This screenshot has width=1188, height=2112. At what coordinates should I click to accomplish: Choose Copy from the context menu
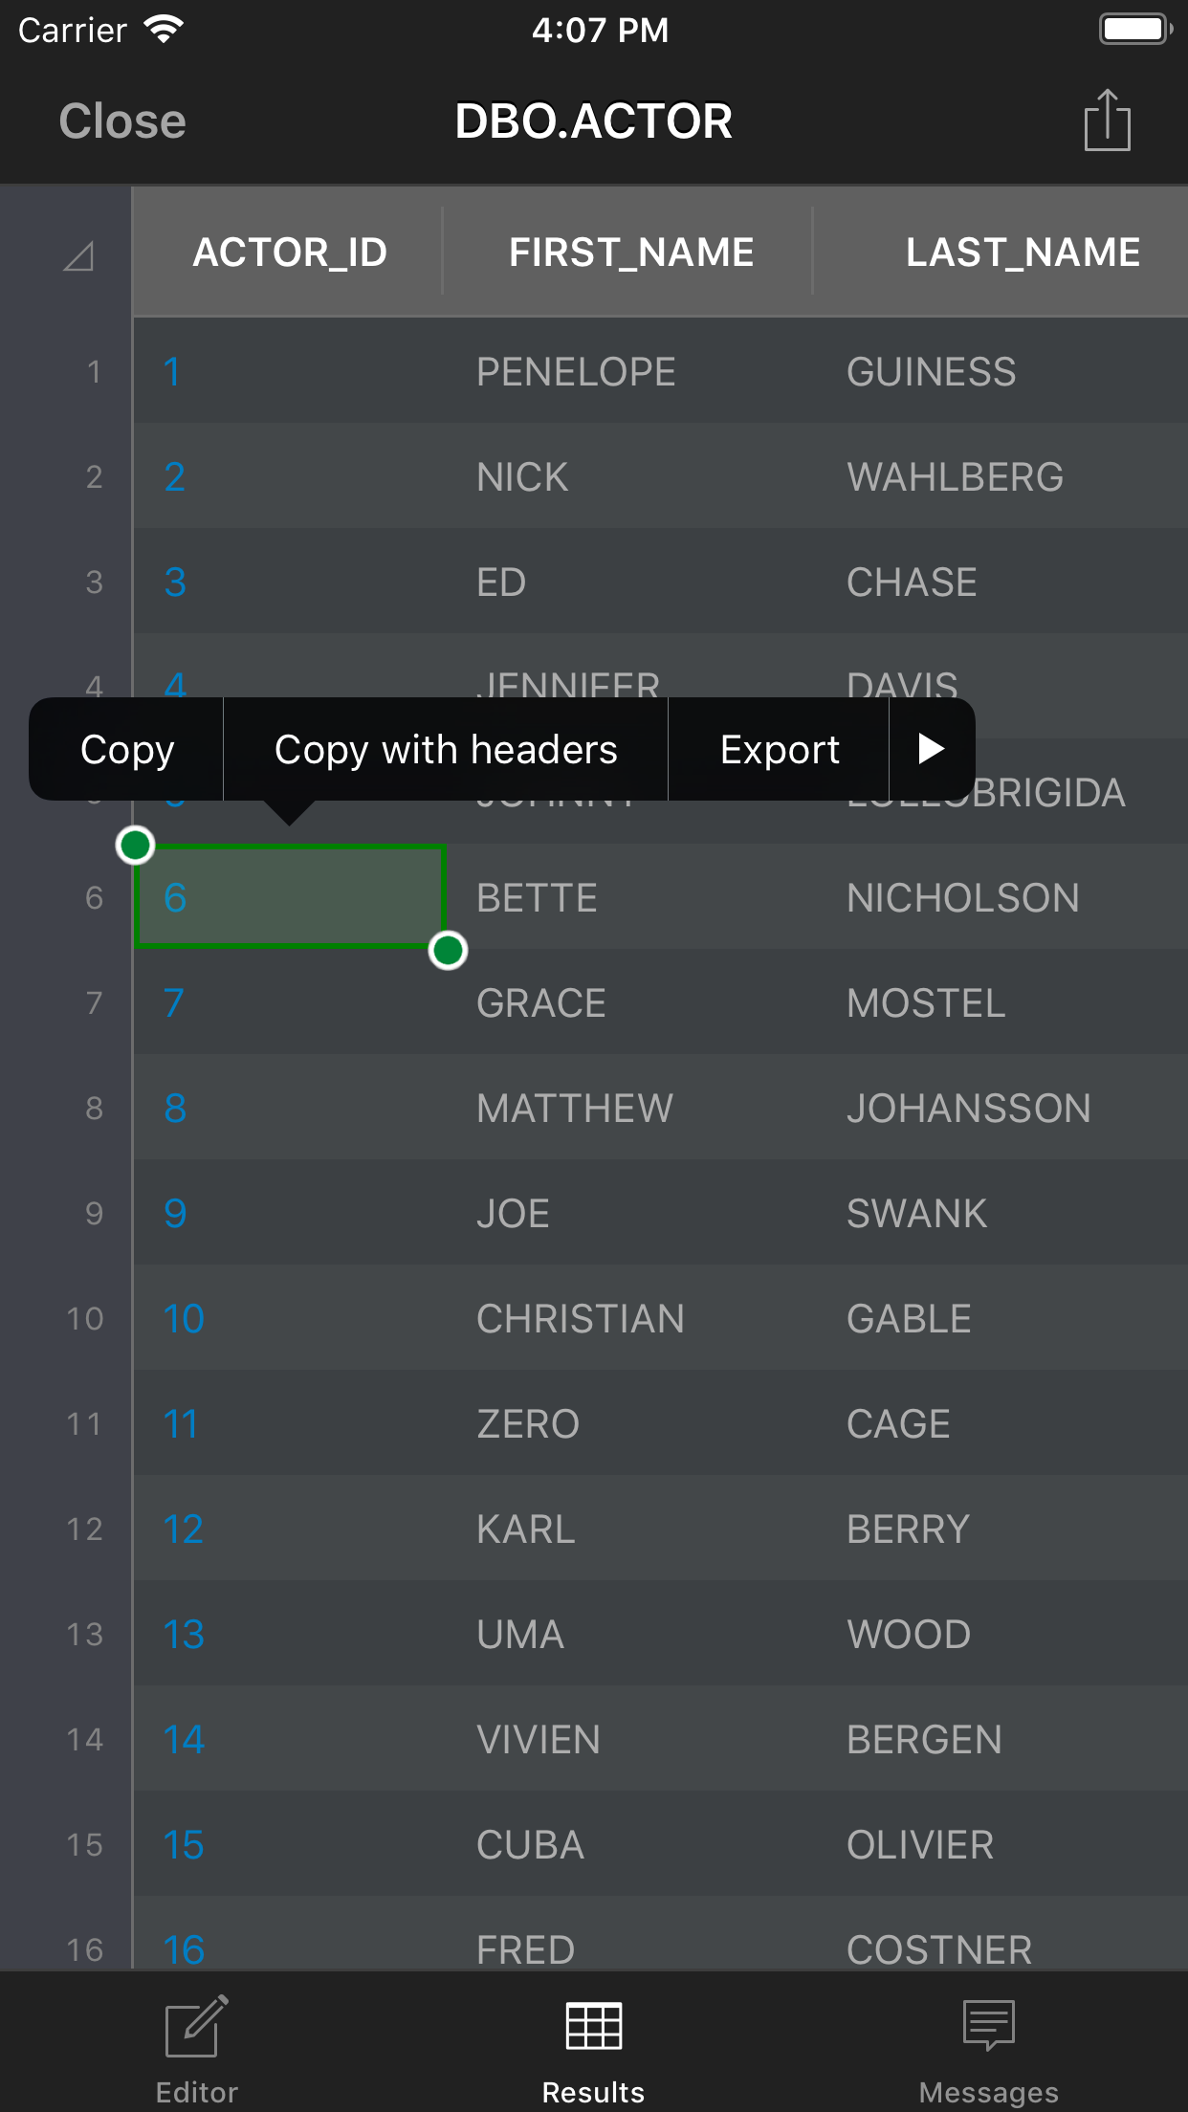(x=127, y=749)
